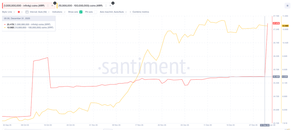Expand Axis max/min: Auto/Auto dropdown

click(113, 12)
